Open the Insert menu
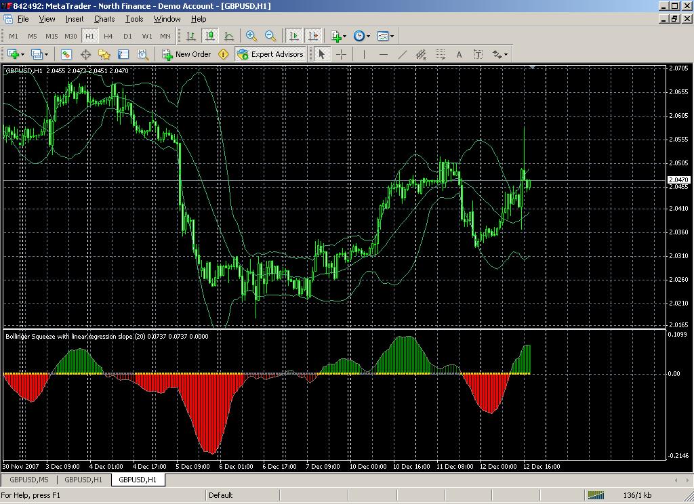Viewport: 694px width, 504px height. pos(75,19)
